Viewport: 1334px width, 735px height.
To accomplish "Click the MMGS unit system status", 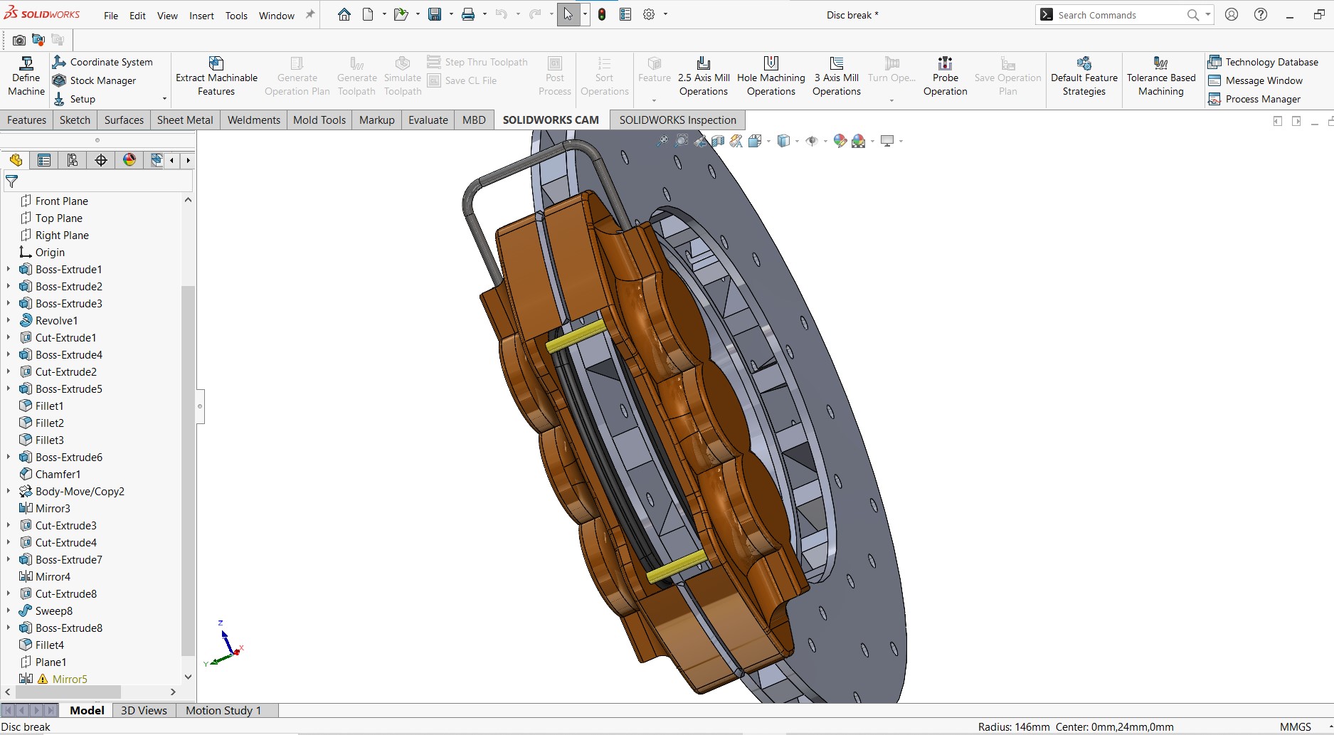I will [1296, 726].
